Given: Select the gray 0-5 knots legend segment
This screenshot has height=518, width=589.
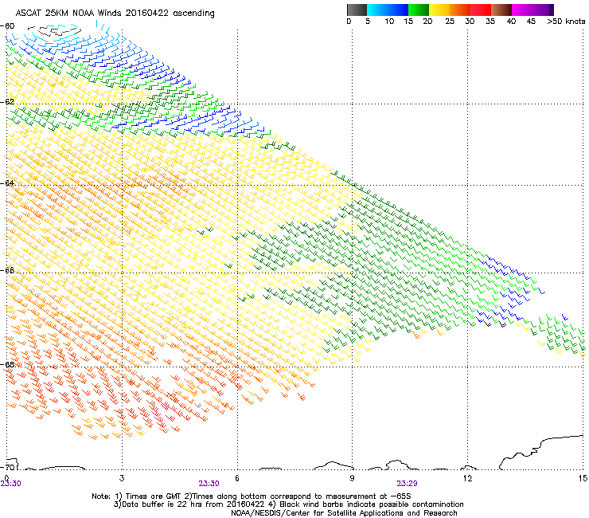Looking at the screenshot, I should tap(357, 10).
